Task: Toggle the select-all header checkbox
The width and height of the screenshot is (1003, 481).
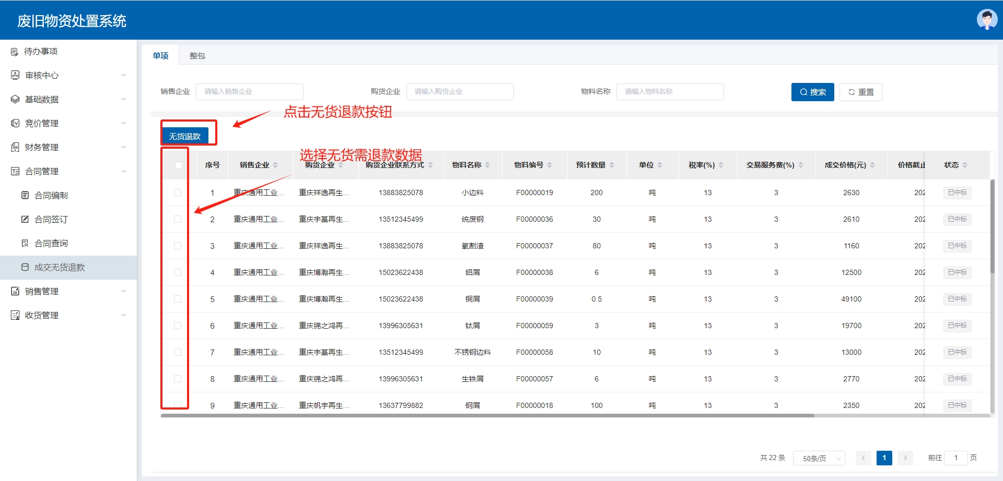Action: pos(178,165)
